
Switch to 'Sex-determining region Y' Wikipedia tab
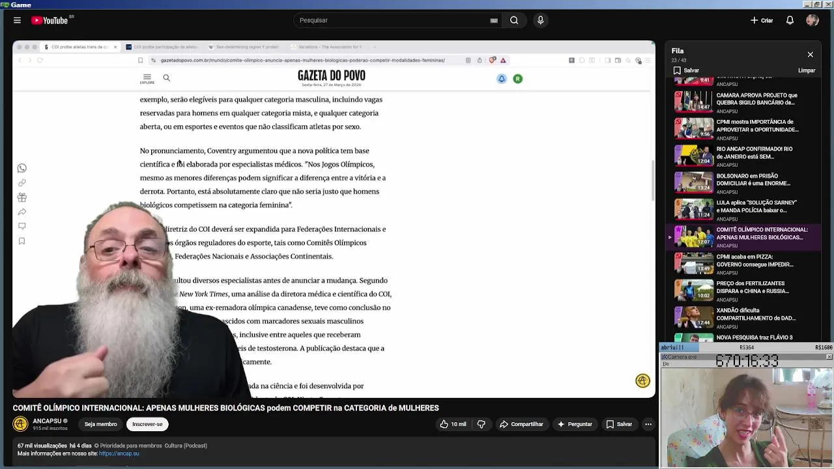coord(244,47)
